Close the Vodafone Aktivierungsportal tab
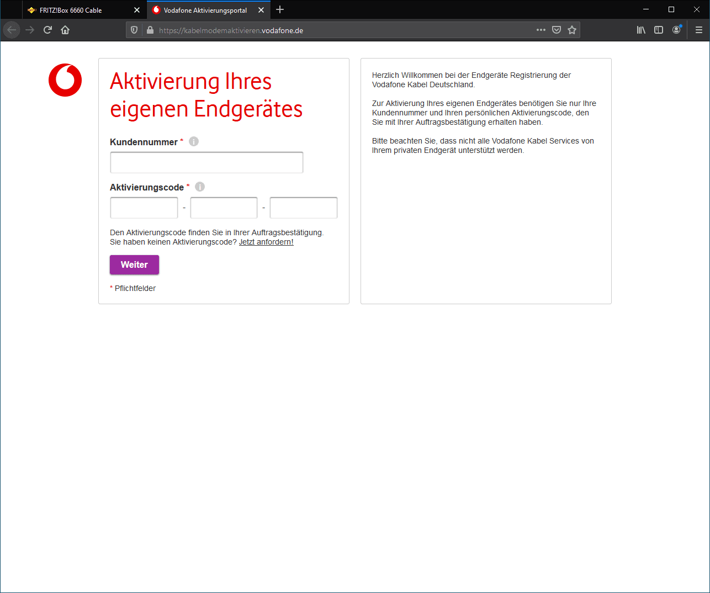Image resolution: width=710 pixels, height=593 pixels. 261,10
